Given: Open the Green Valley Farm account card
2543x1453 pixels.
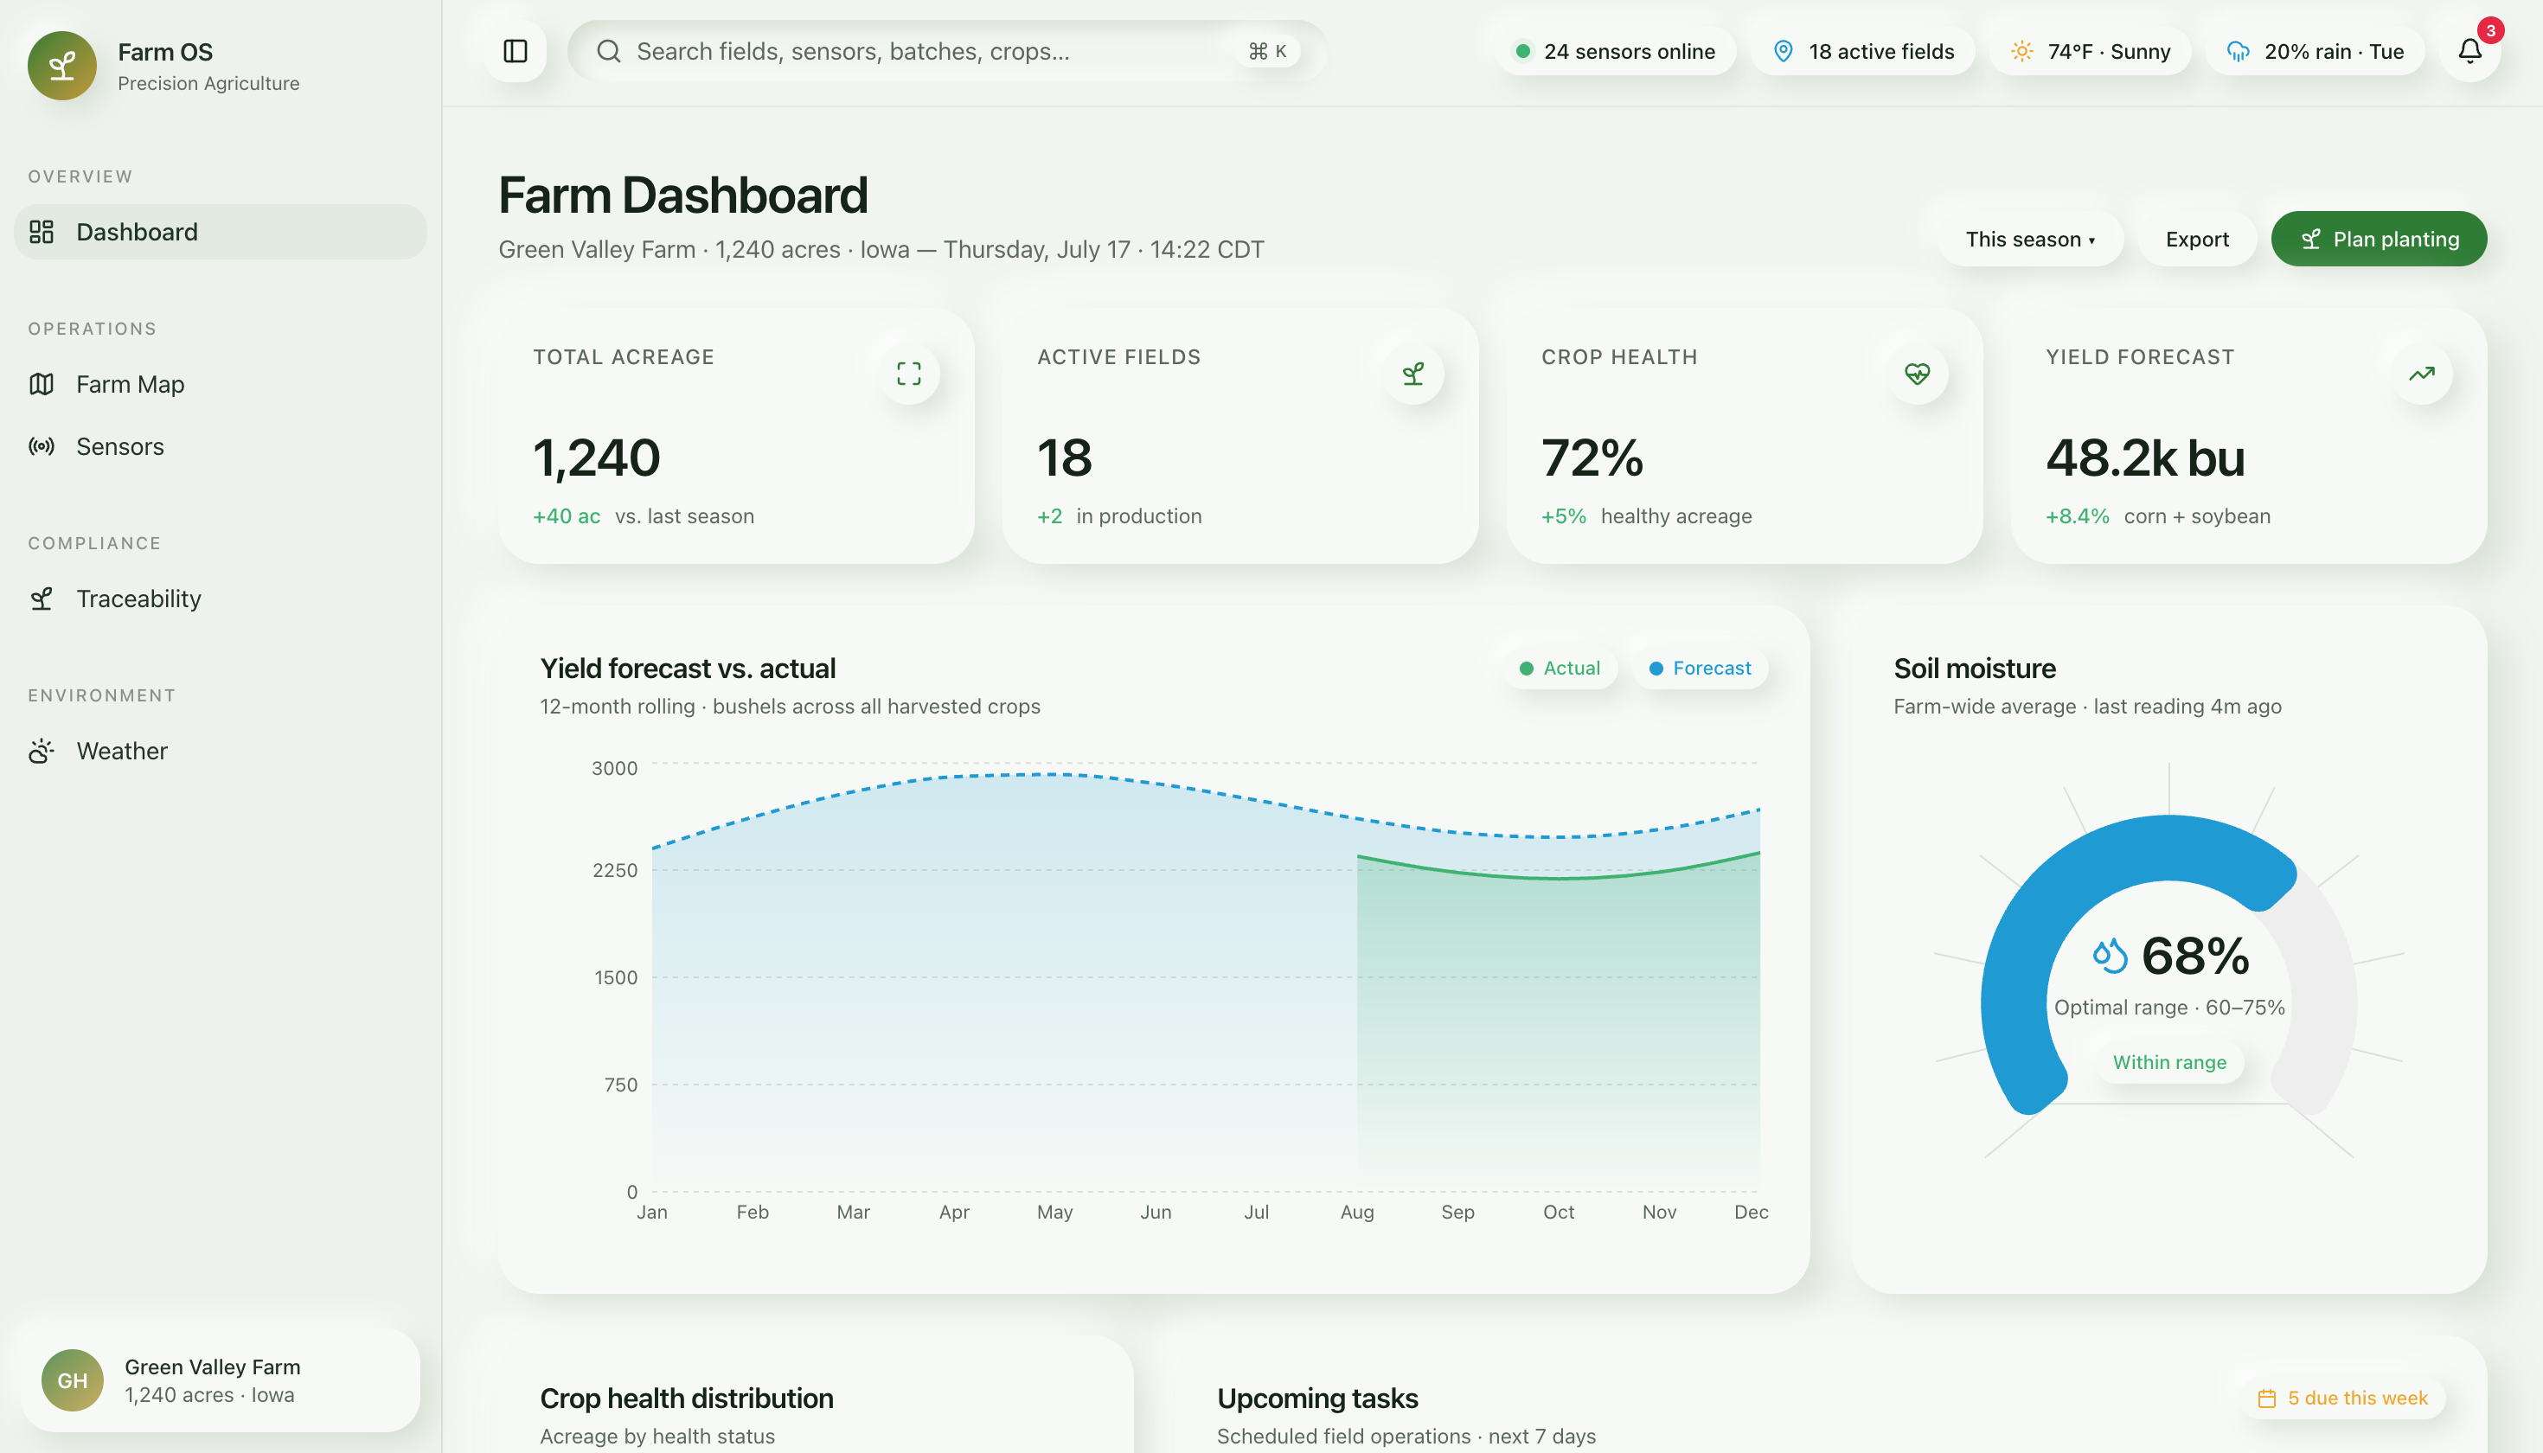Looking at the screenshot, I should coord(221,1380).
